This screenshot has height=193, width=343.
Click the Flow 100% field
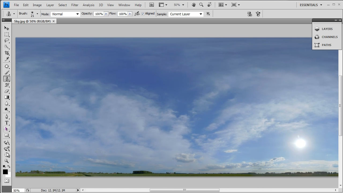[122, 14]
